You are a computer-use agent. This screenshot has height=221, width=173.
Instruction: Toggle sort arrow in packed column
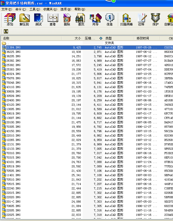click(x=101, y=38)
